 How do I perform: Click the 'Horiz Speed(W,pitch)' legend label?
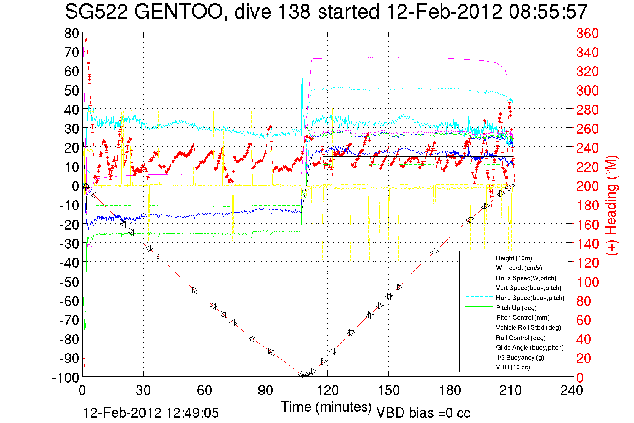click(x=526, y=278)
